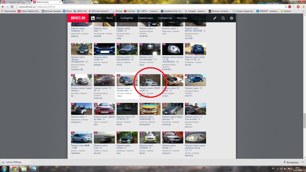Screen dimensions: 306x172
Task: Click the Все загрузки link
Action: click(x=293, y=162)
